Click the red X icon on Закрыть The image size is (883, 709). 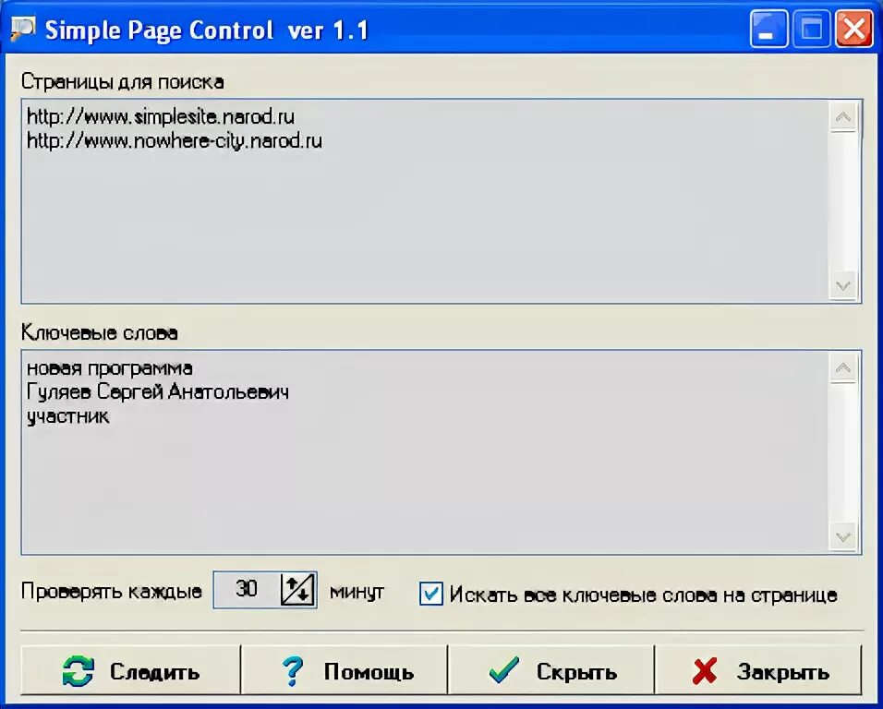point(705,671)
